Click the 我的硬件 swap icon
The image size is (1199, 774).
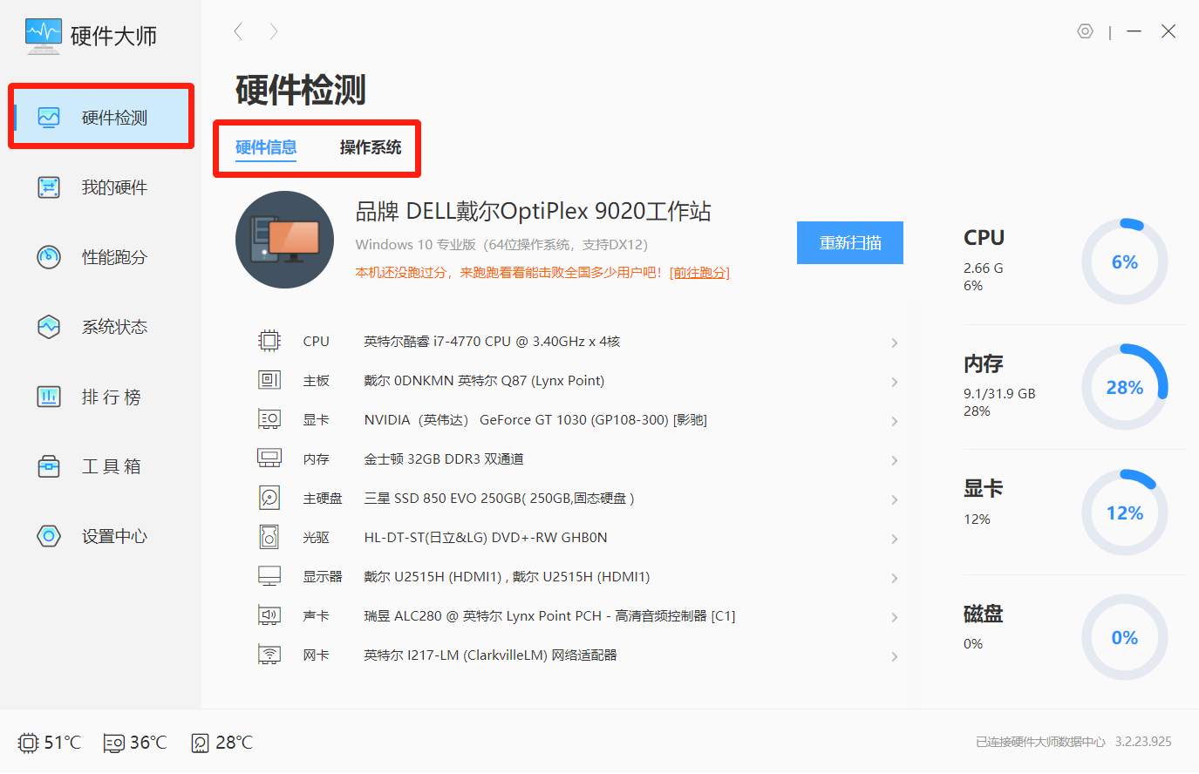[x=49, y=187]
